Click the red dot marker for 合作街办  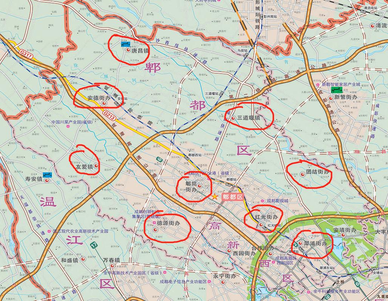271,253
